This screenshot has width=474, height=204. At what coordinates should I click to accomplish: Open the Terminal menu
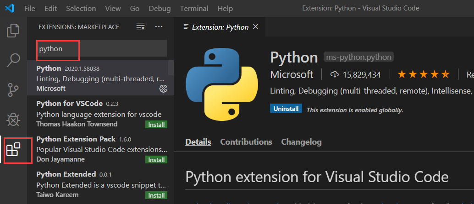tap(194, 9)
